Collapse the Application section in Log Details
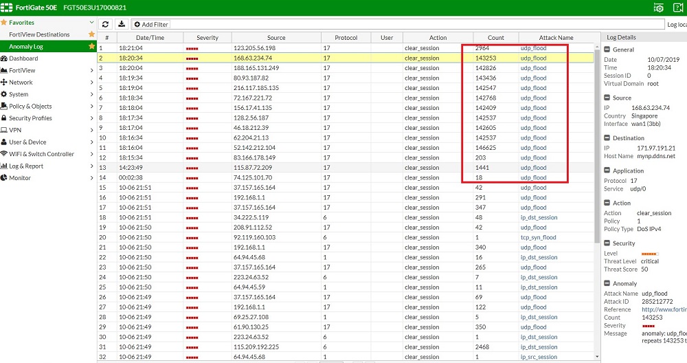Image resolution: width=687 pixels, height=363 pixels. (607, 170)
